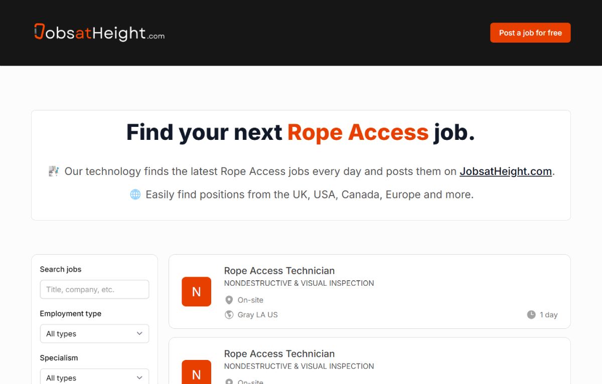Click the 1 day posted time label
Image resolution: width=602 pixels, height=384 pixels.
549,315
